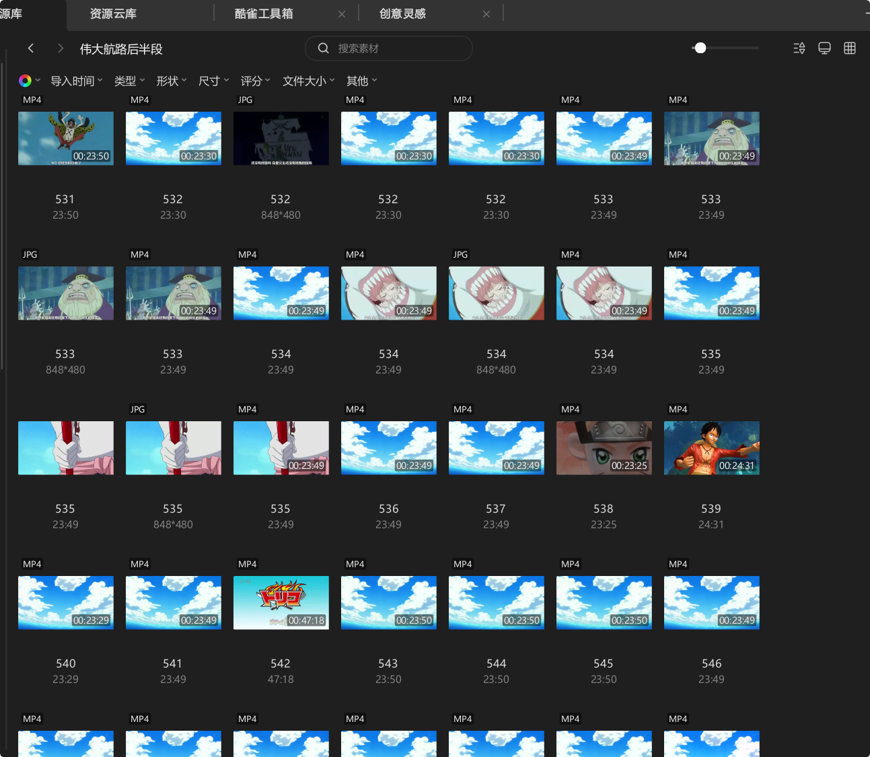This screenshot has height=757, width=870.
Task: Click the 47:18 duration text
Action: point(281,679)
